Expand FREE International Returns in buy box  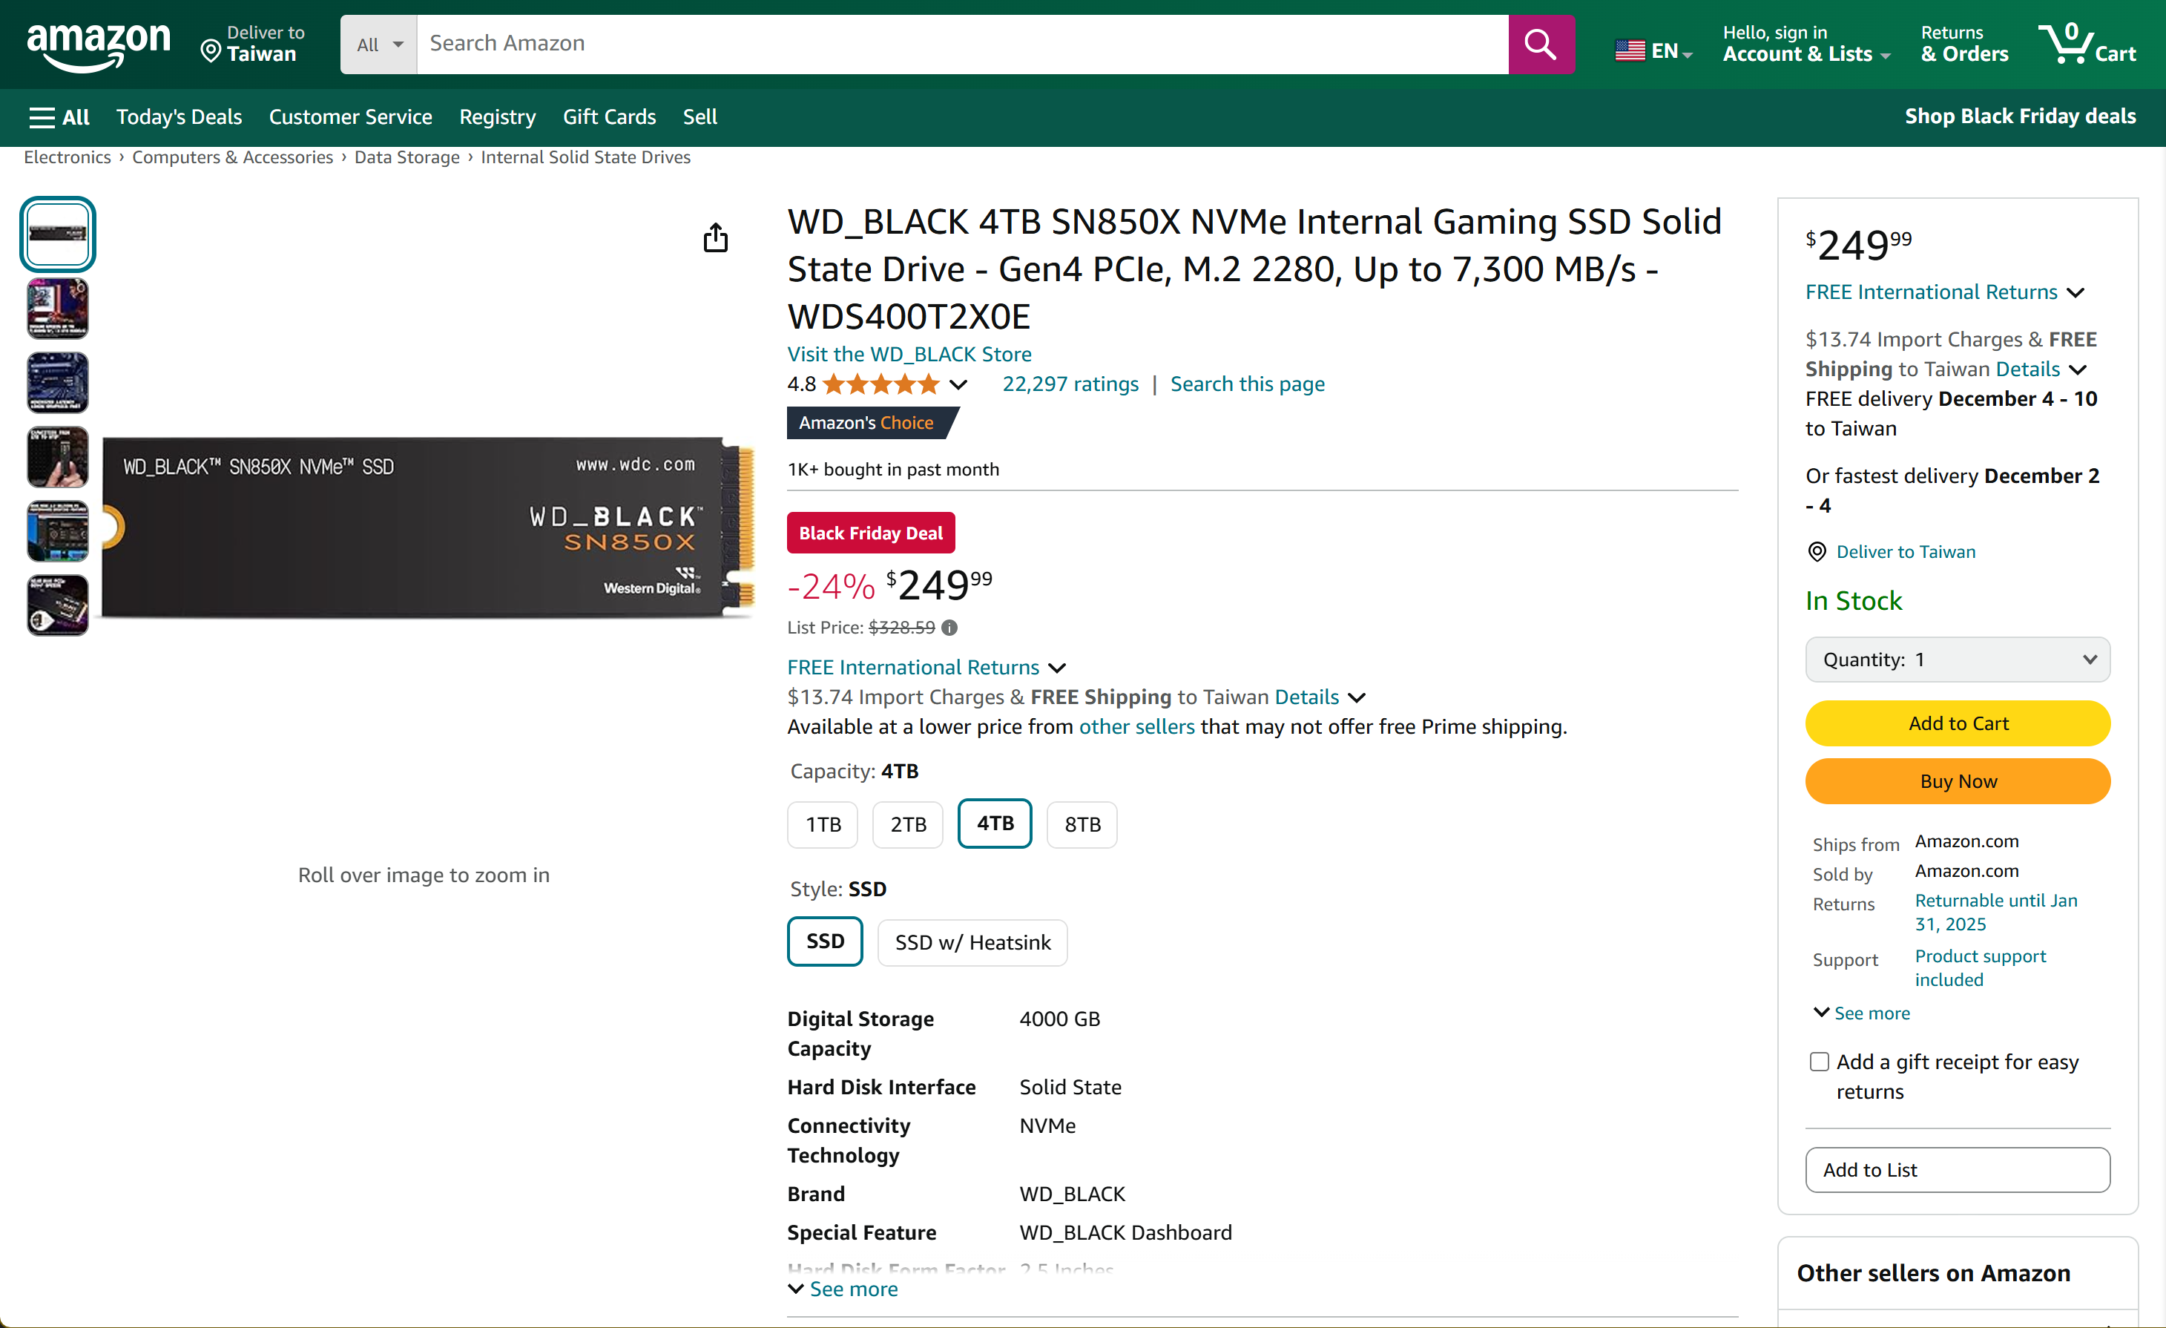pyautogui.click(x=1944, y=292)
